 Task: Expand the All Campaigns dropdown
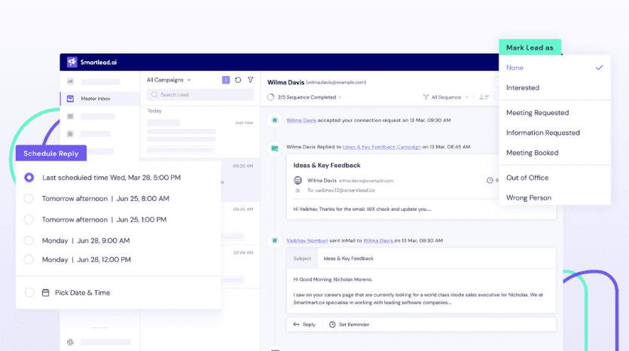pyautogui.click(x=169, y=80)
